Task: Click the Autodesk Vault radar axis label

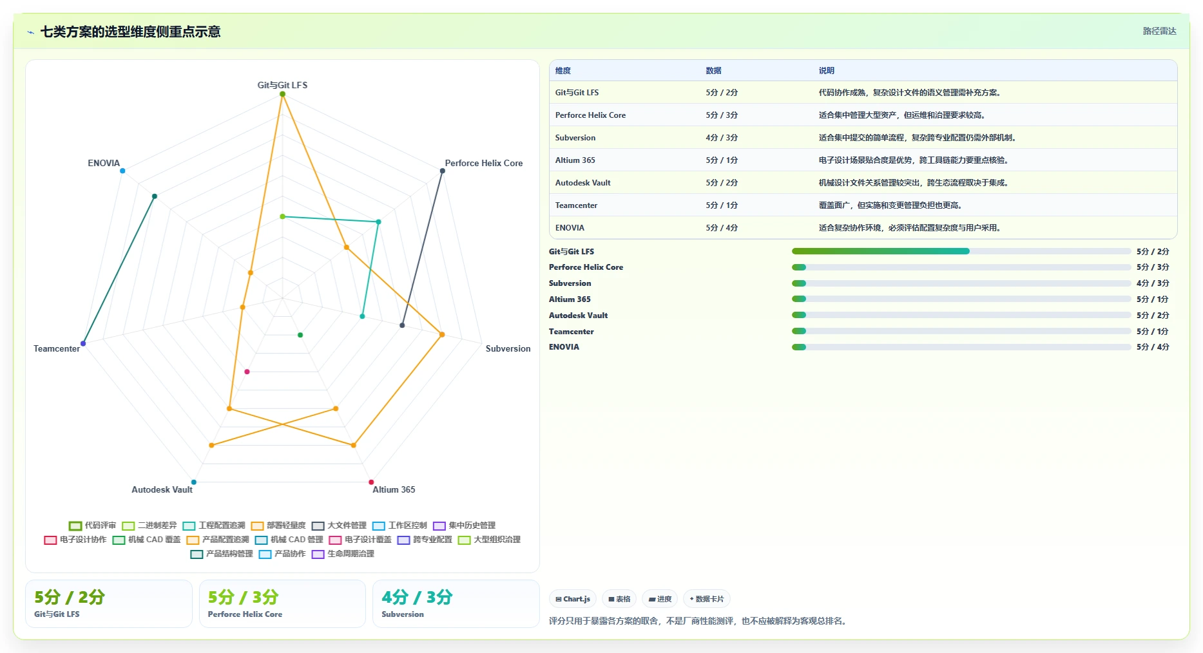Action: coord(162,489)
